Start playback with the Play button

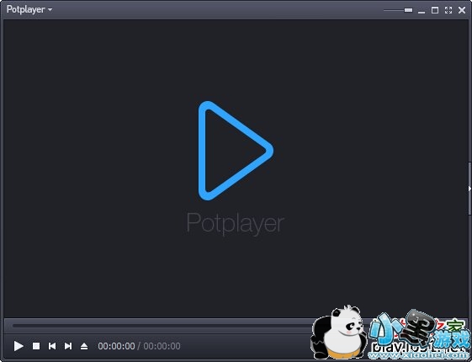click(x=19, y=346)
